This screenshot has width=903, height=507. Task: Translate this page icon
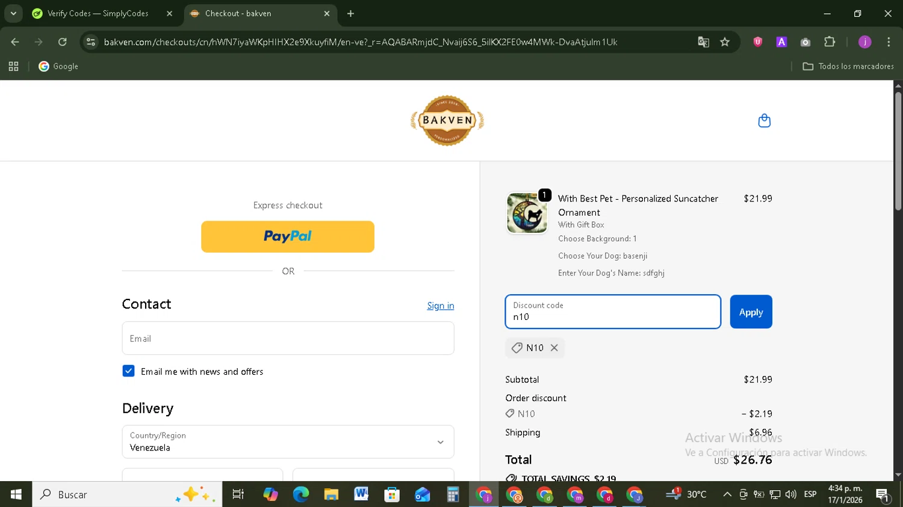703,41
